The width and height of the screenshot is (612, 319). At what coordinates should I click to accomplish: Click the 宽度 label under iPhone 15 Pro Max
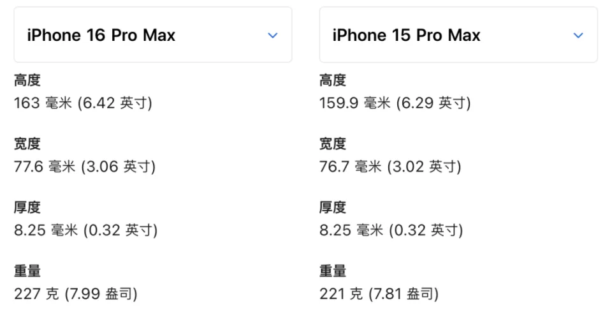pyautogui.click(x=333, y=144)
